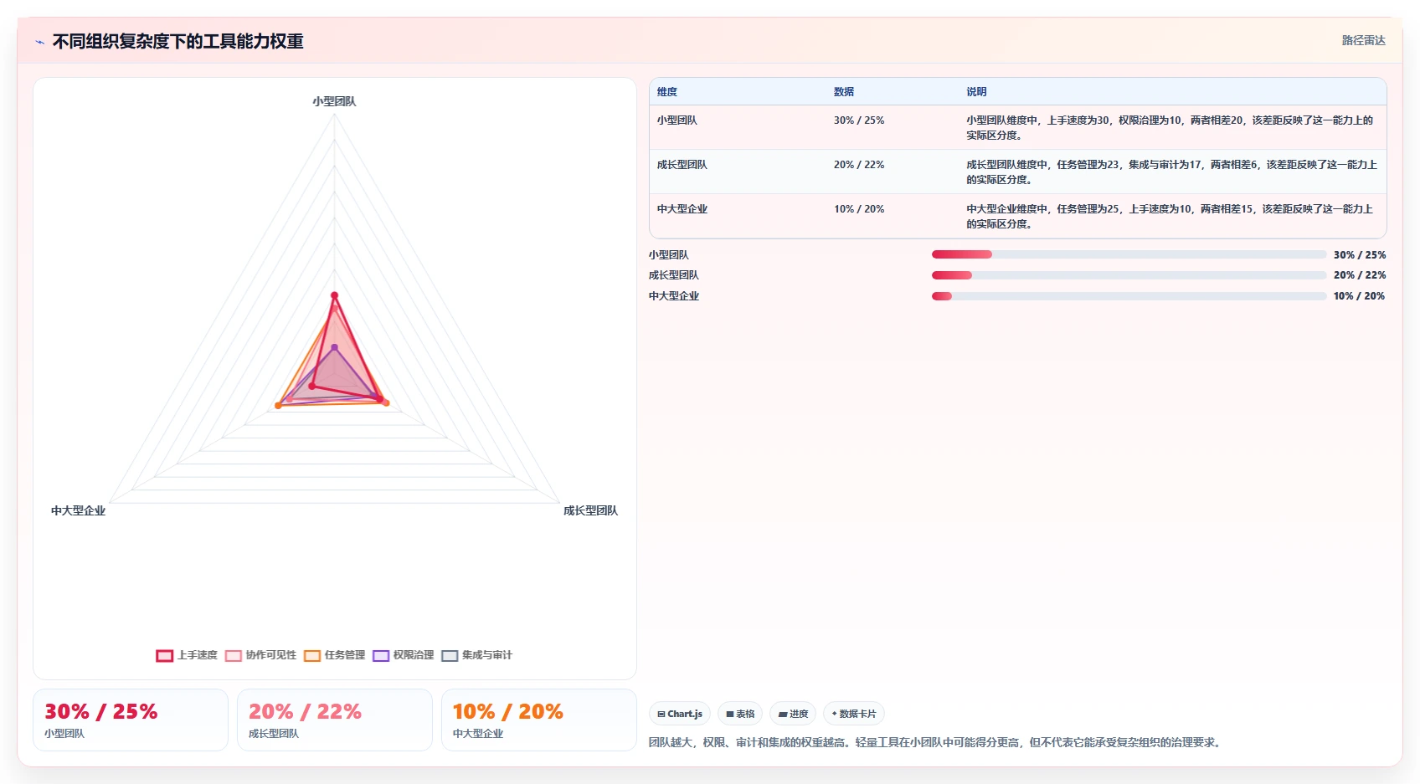Click the 中大型企业 radar axis label

pos(78,510)
